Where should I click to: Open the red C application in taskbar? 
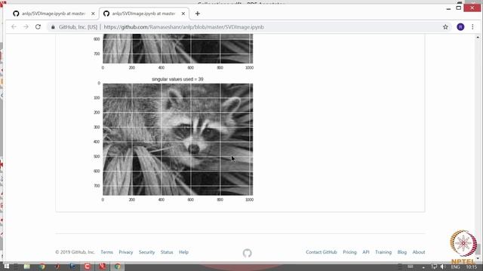[x=88, y=266]
